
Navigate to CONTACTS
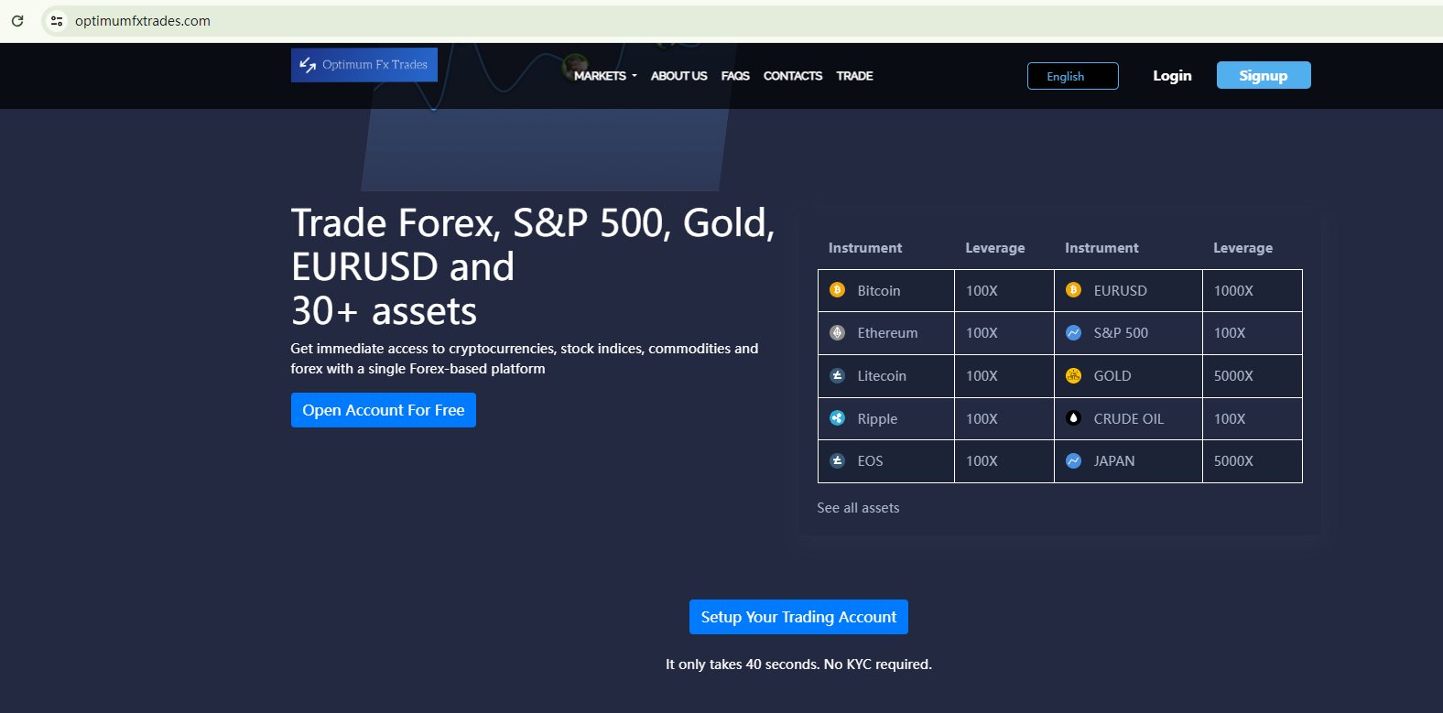793,76
